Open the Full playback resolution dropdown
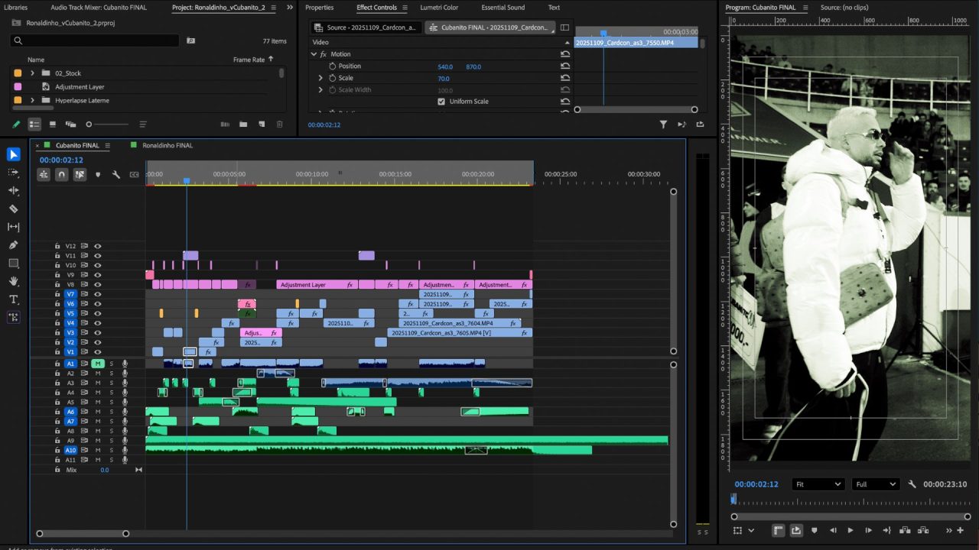Image resolution: width=979 pixels, height=550 pixels. tap(877, 484)
